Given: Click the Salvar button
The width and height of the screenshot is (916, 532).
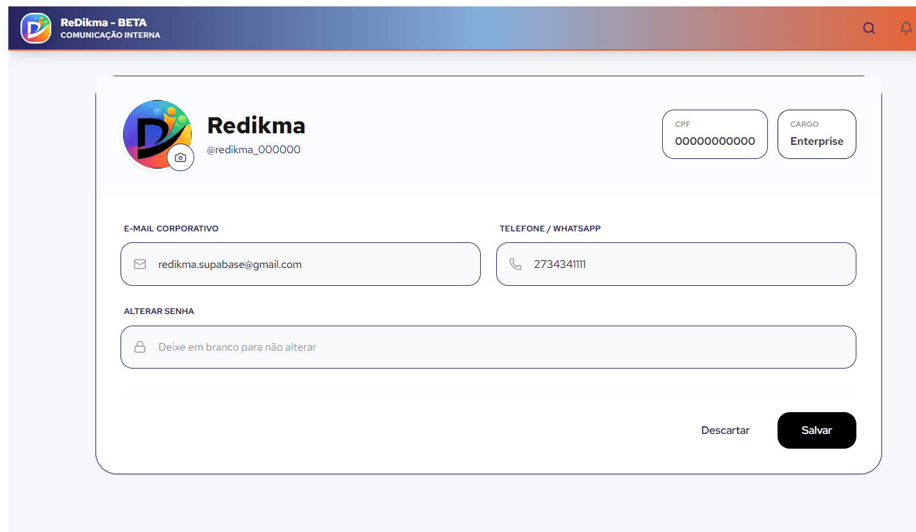Looking at the screenshot, I should [x=817, y=430].
